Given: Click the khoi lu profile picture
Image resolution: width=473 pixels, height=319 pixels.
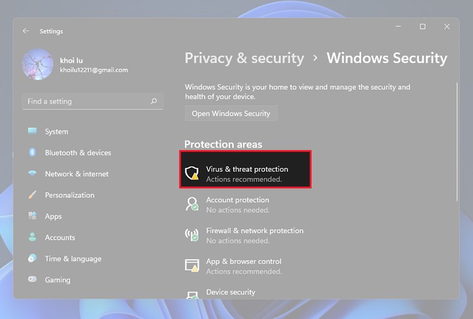Looking at the screenshot, I should point(37,65).
